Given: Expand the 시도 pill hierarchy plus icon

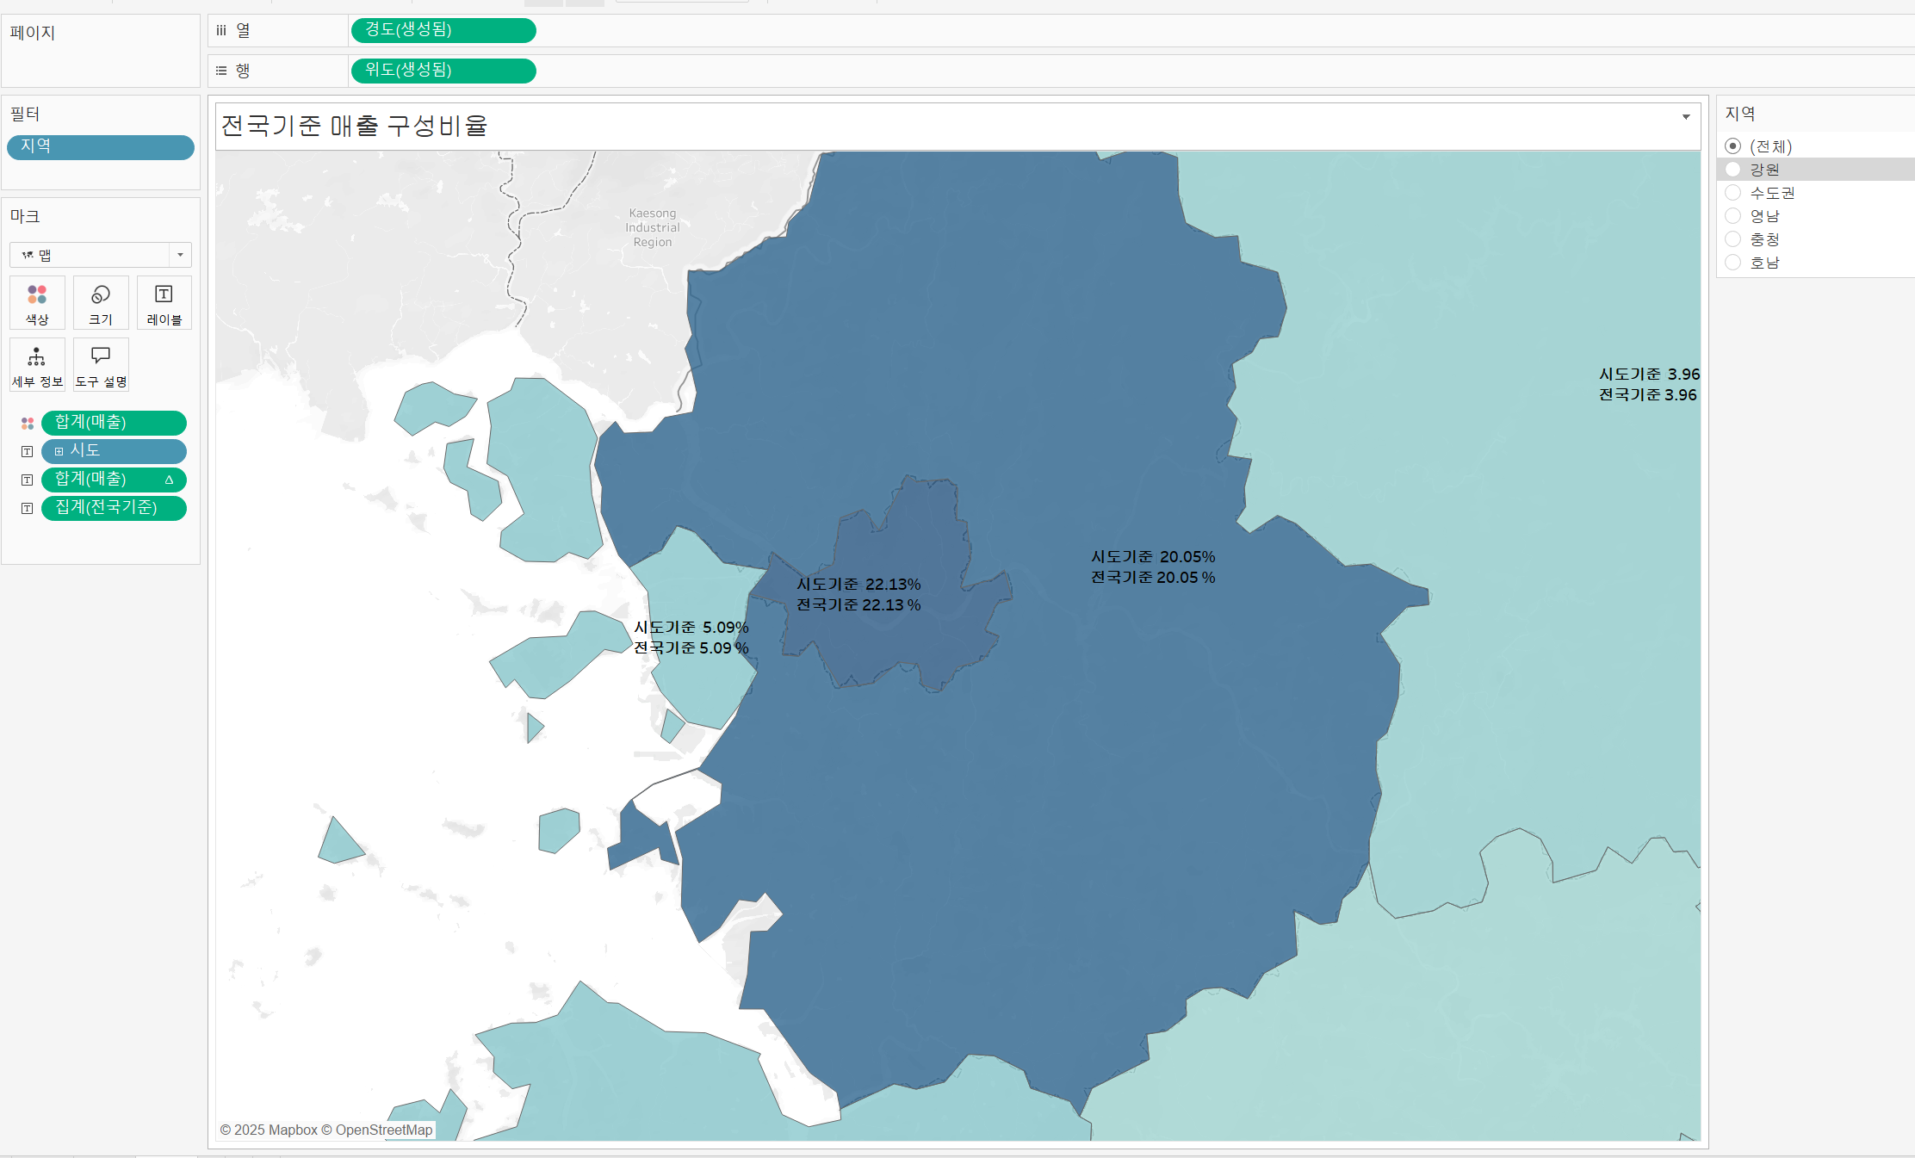Looking at the screenshot, I should pyautogui.click(x=59, y=451).
